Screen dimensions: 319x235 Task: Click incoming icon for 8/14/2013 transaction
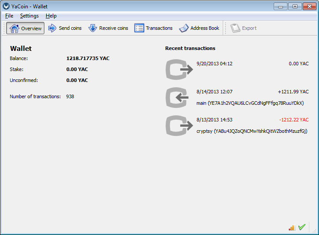pos(177,97)
